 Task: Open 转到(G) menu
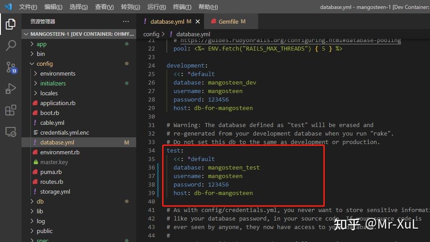(130, 7)
